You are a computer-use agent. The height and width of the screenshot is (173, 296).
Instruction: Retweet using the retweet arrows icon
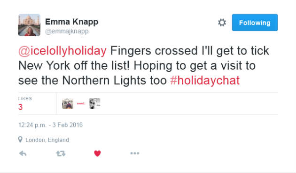(61, 153)
